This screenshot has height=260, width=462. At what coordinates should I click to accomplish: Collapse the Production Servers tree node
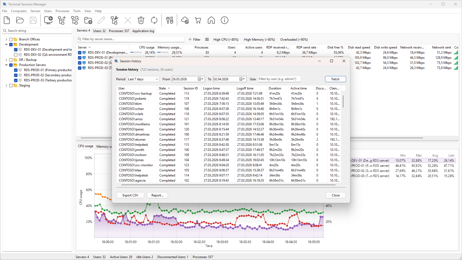pos(6,65)
